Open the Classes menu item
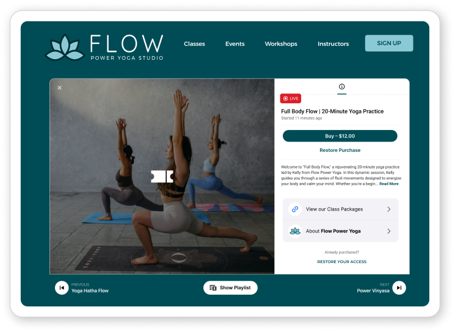The height and width of the screenshot is (332, 455). (194, 44)
